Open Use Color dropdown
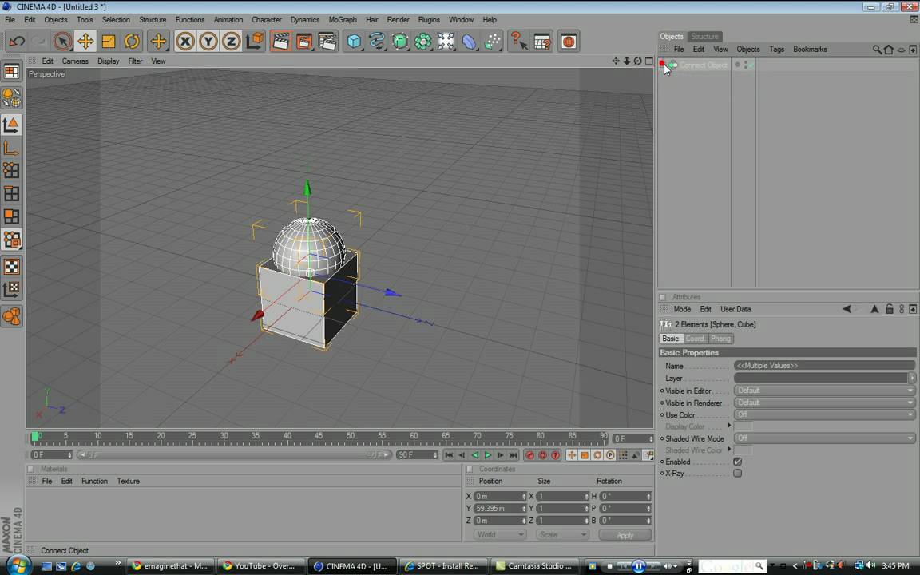 [x=824, y=414]
